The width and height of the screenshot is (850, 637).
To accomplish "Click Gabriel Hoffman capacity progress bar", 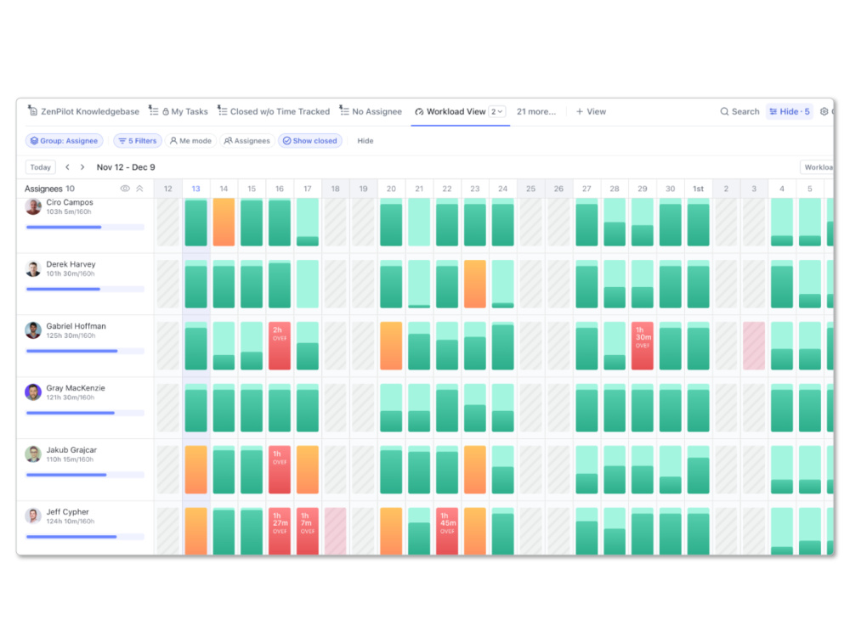I will (x=85, y=351).
